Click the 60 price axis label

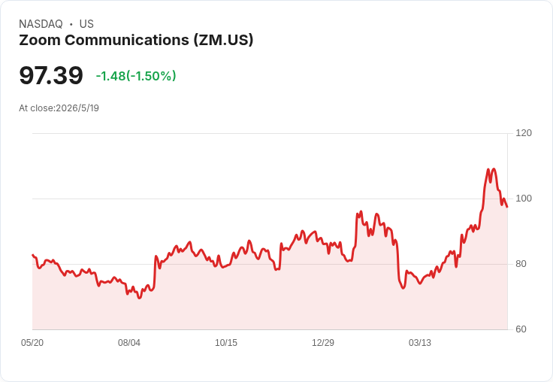[521, 329]
